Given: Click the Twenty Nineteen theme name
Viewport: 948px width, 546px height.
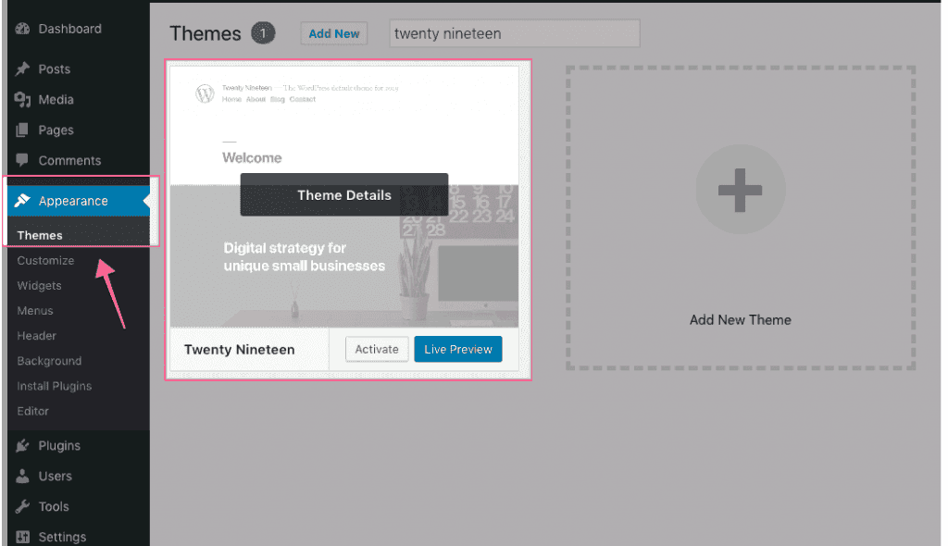Looking at the screenshot, I should (240, 350).
